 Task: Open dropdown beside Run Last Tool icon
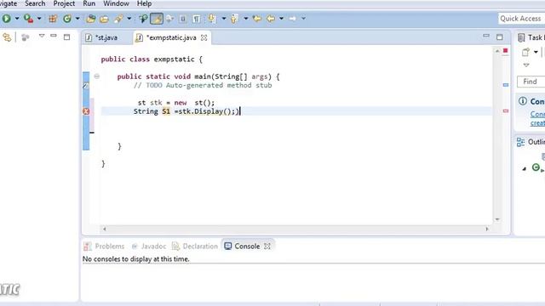coord(39,19)
